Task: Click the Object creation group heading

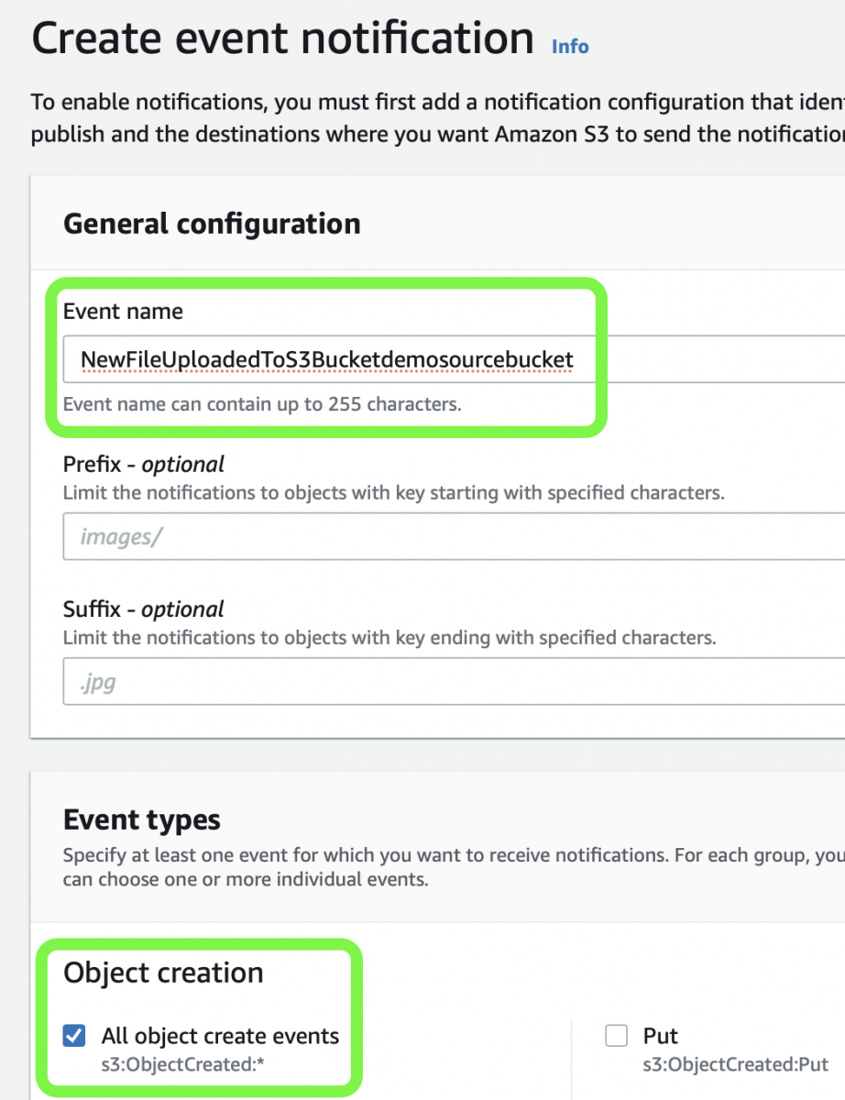Action: [163, 973]
